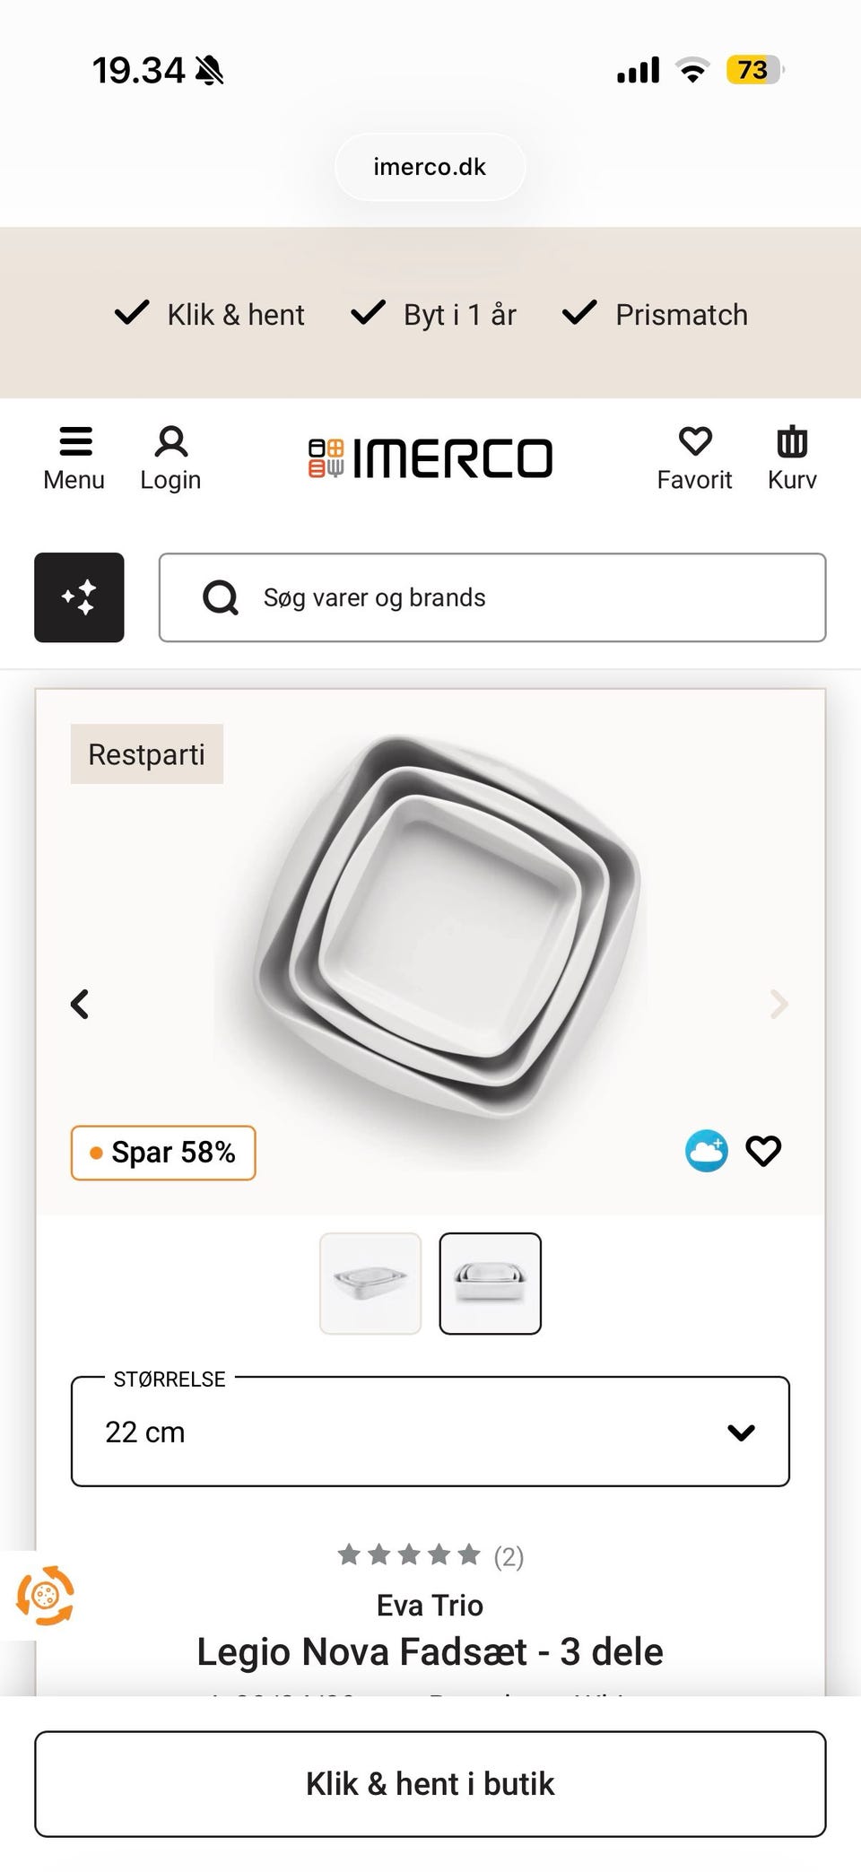Open the orange cookie settings icon
The width and height of the screenshot is (861, 1872).
point(45,1596)
